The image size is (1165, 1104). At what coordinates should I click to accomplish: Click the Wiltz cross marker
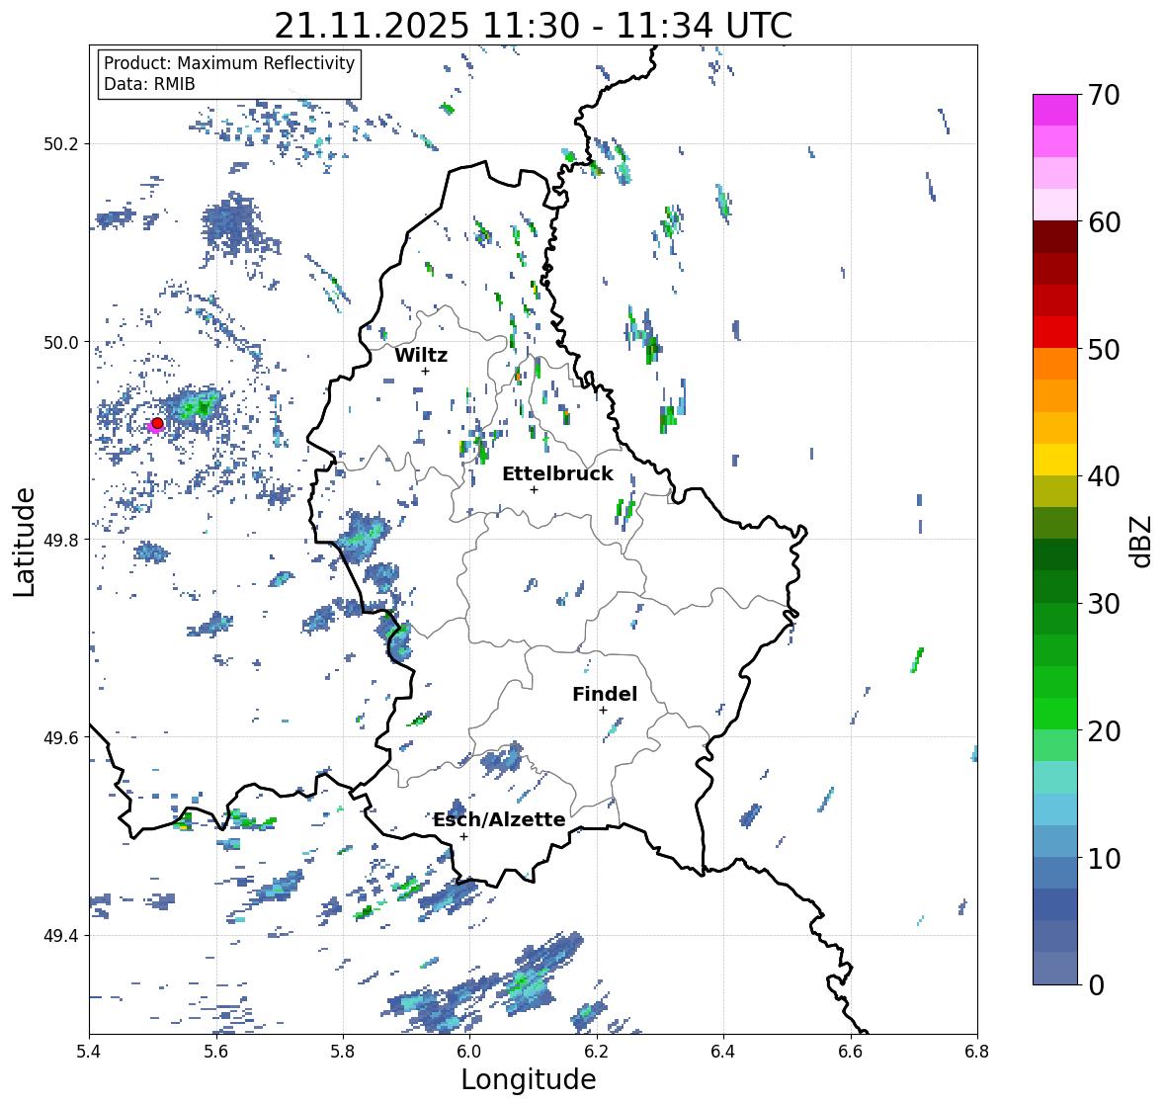426,371
